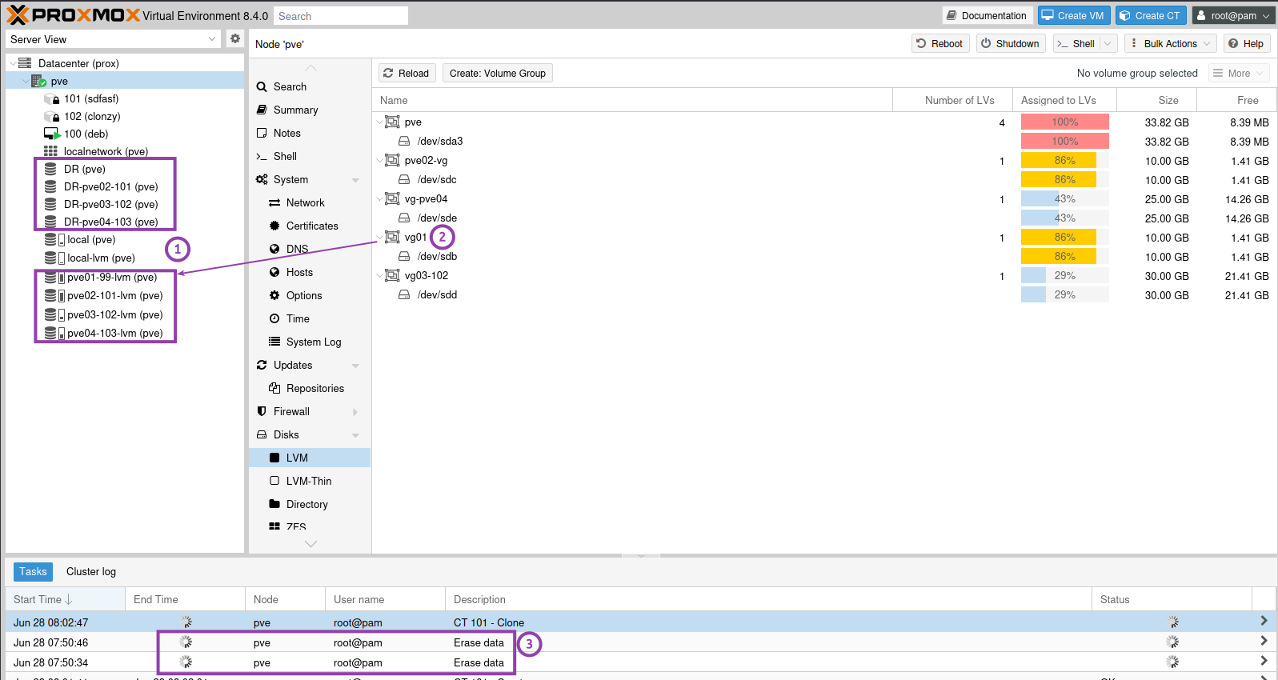Switch to the Cluster log tab
Screen dimensions: 1278x680
click(x=91, y=571)
